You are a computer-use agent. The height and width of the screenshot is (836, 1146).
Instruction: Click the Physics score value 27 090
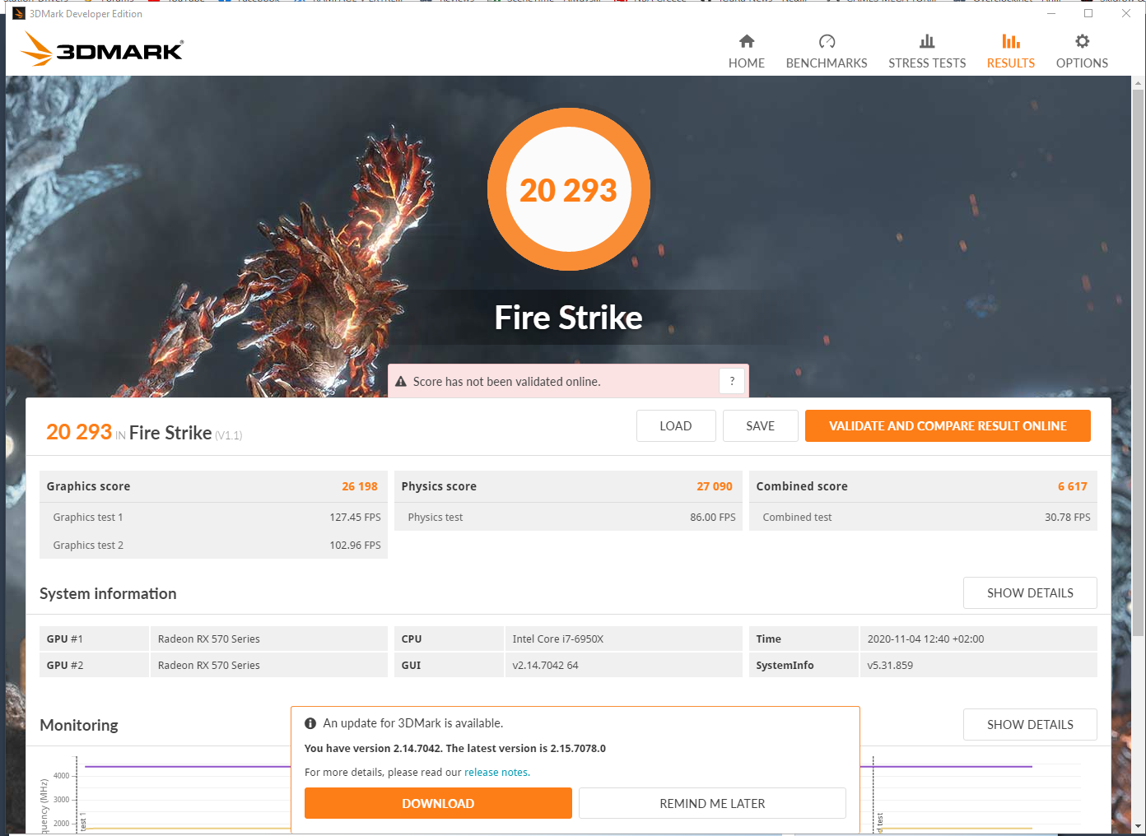click(715, 486)
